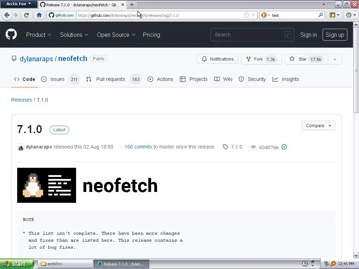Viewport: 359px width, 269px height.
Task: Open the Issues tab
Action: point(60,79)
